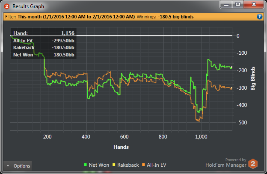Image resolution: width=267 pixels, height=174 pixels.
Task: Click the Rakeback legend label
Action: (128, 165)
